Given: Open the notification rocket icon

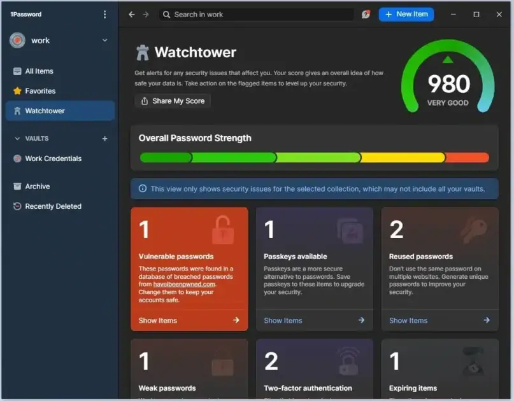Looking at the screenshot, I should pos(366,15).
